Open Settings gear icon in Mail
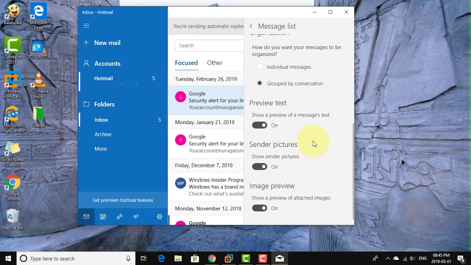Image resolution: width=471 pixels, height=265 pixels. click(159, 217)
